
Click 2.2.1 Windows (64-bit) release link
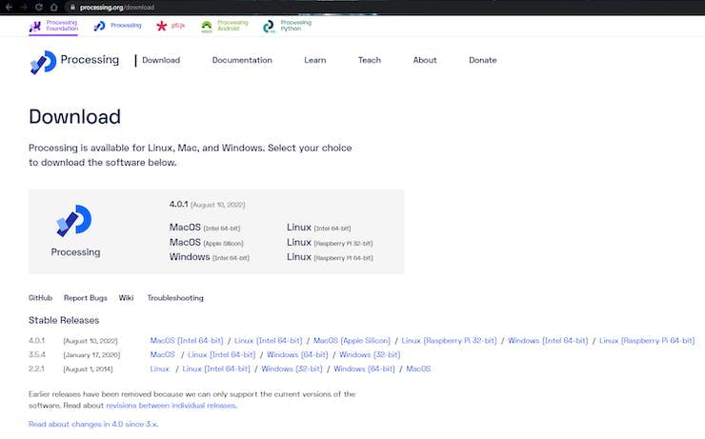[364, 369]
